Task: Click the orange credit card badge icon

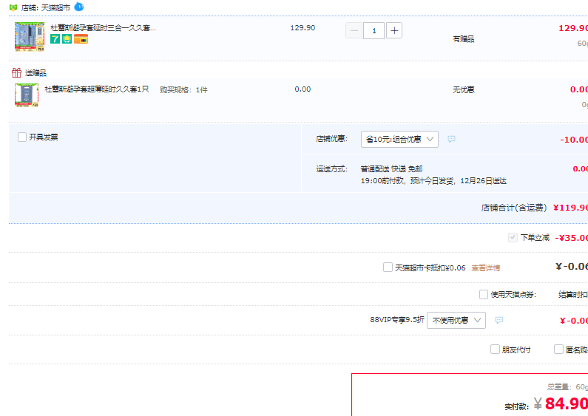Action: [81, 39]
